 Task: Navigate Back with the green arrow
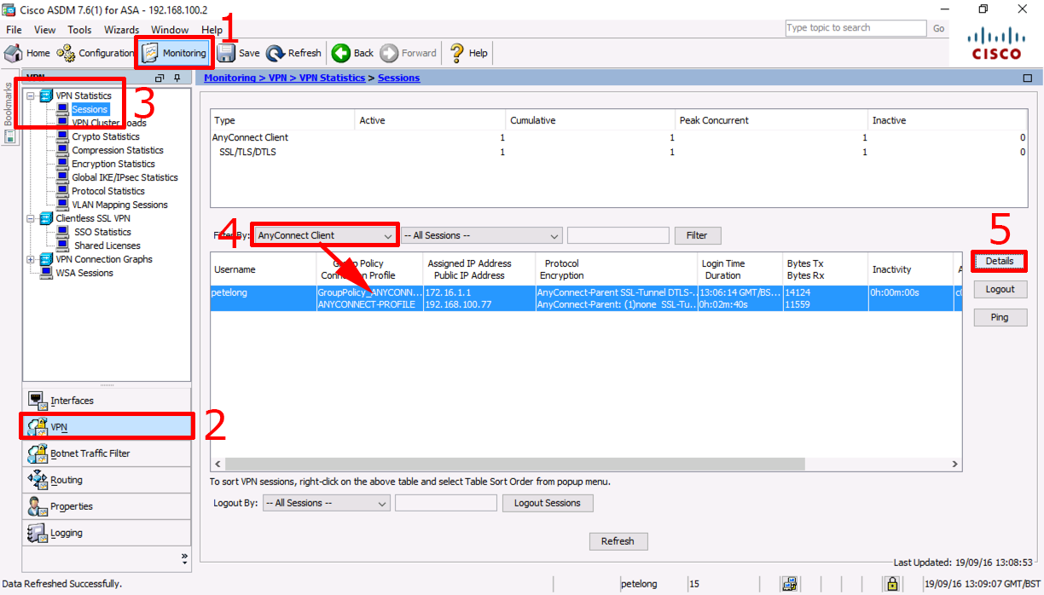coord(341,53)
